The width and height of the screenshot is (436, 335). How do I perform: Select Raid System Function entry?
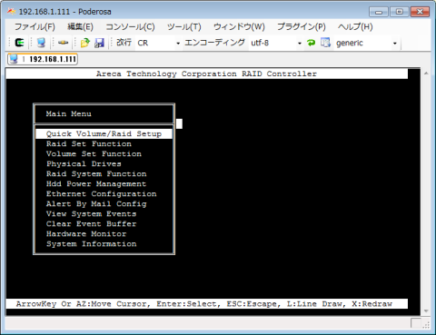click(x=96, y=173)
